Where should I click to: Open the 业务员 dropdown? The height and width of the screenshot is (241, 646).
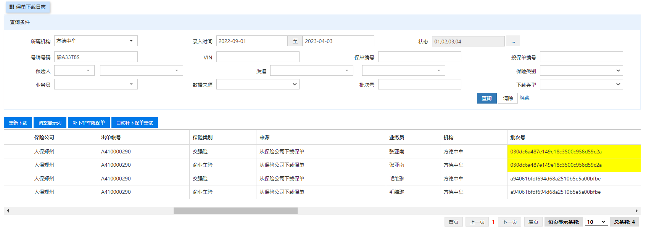(96, 84)
